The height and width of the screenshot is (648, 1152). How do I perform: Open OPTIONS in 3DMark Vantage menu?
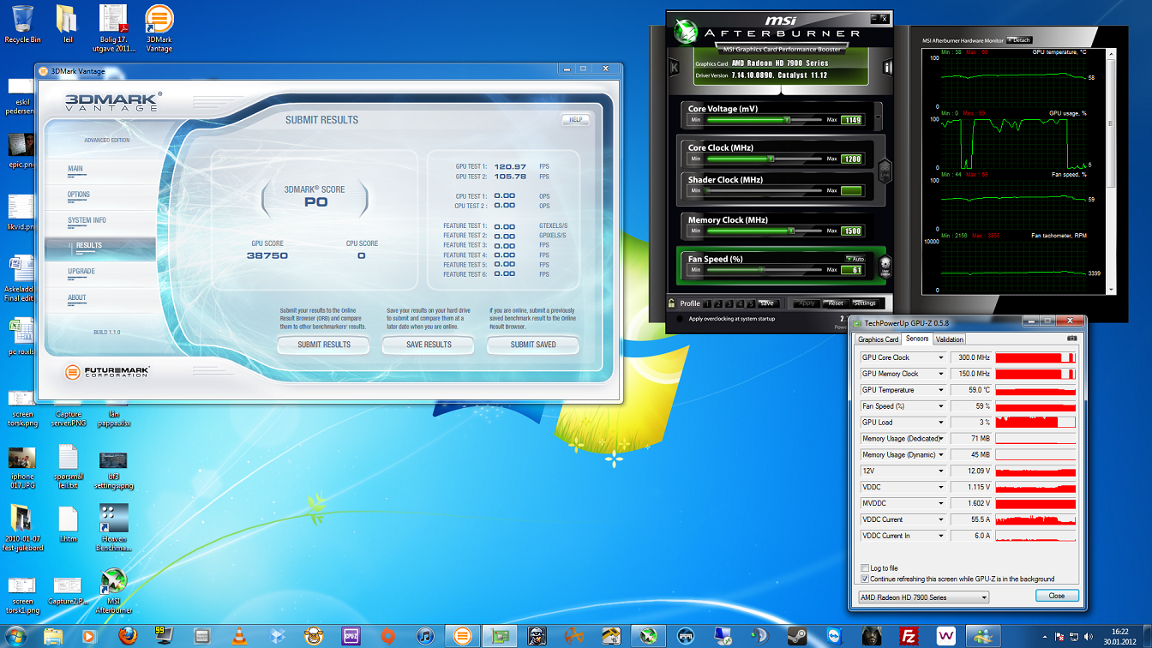pyautogui.click(x=99, y=195)
